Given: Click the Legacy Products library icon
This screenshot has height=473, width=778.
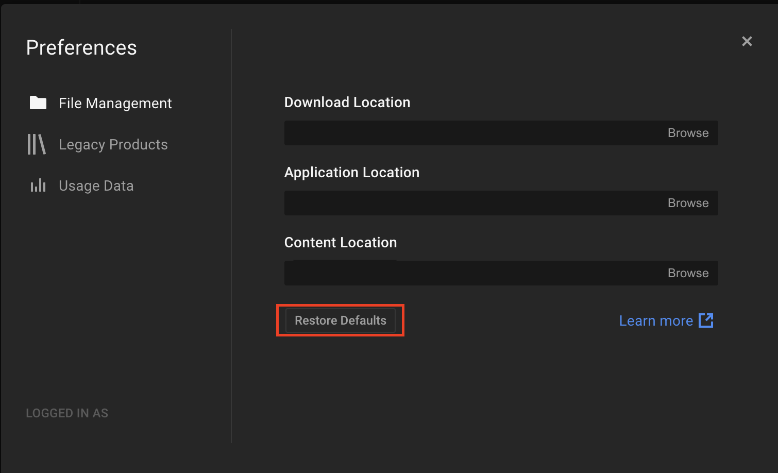Looking at the screenshot, I should (x=37, y=144).
